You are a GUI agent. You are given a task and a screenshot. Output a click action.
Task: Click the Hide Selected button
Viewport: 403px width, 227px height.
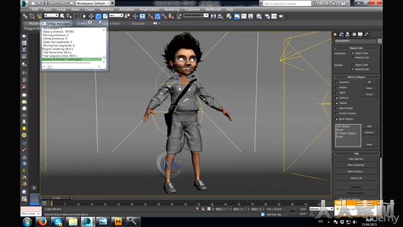tap(356, 159)
